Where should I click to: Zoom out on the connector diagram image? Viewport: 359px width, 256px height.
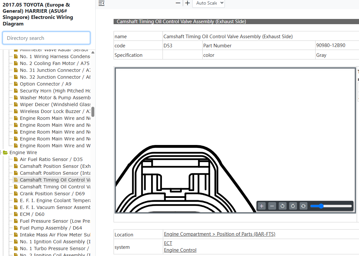click(272, 206)
